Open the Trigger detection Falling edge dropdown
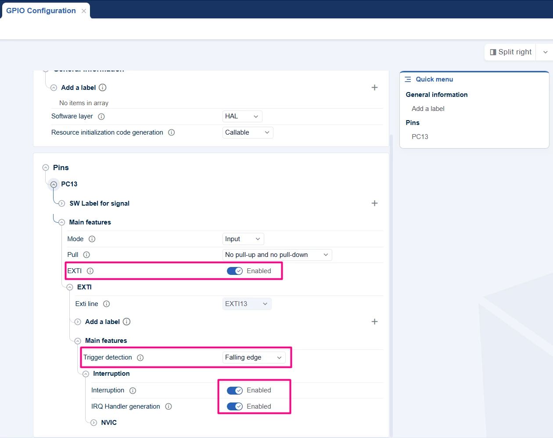This screenshot has height=438, width=553. click(x=254, y=357)
